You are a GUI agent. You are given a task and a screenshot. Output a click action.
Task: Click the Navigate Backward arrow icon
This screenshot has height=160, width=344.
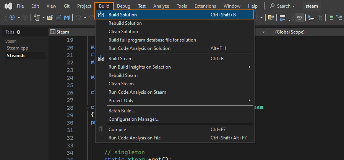[12, 17]
